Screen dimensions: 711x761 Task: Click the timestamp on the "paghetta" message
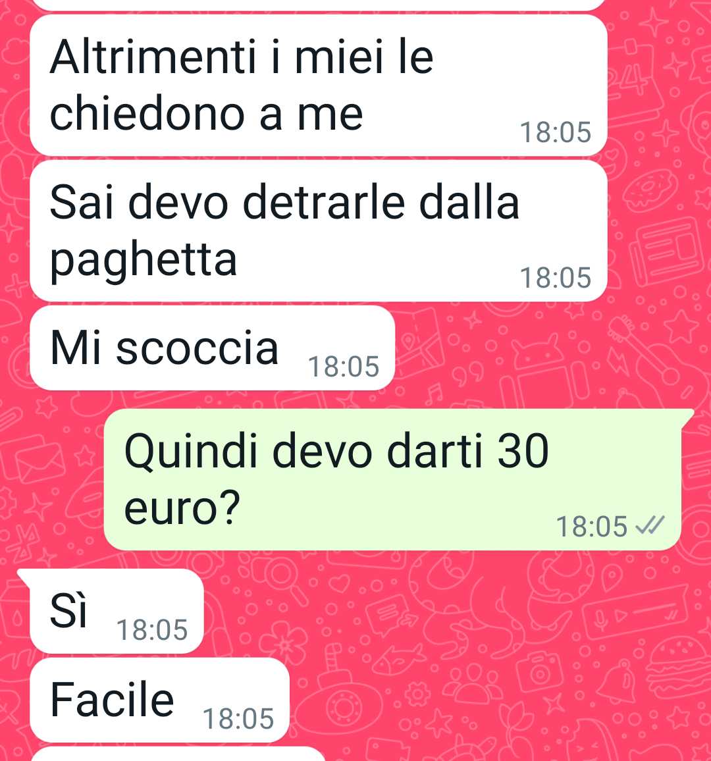[x=556, y=278]
